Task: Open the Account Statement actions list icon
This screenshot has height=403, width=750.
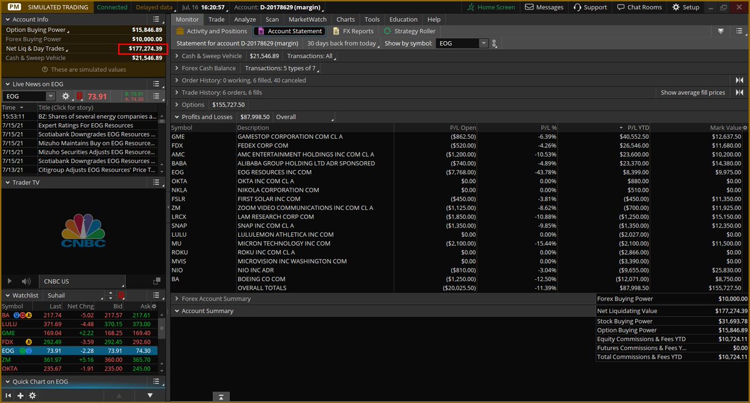Action: tap(739, 31)
